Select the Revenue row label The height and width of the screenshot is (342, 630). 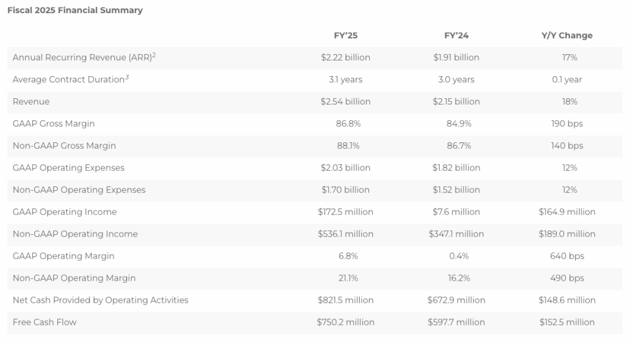(x=31, y=101)
